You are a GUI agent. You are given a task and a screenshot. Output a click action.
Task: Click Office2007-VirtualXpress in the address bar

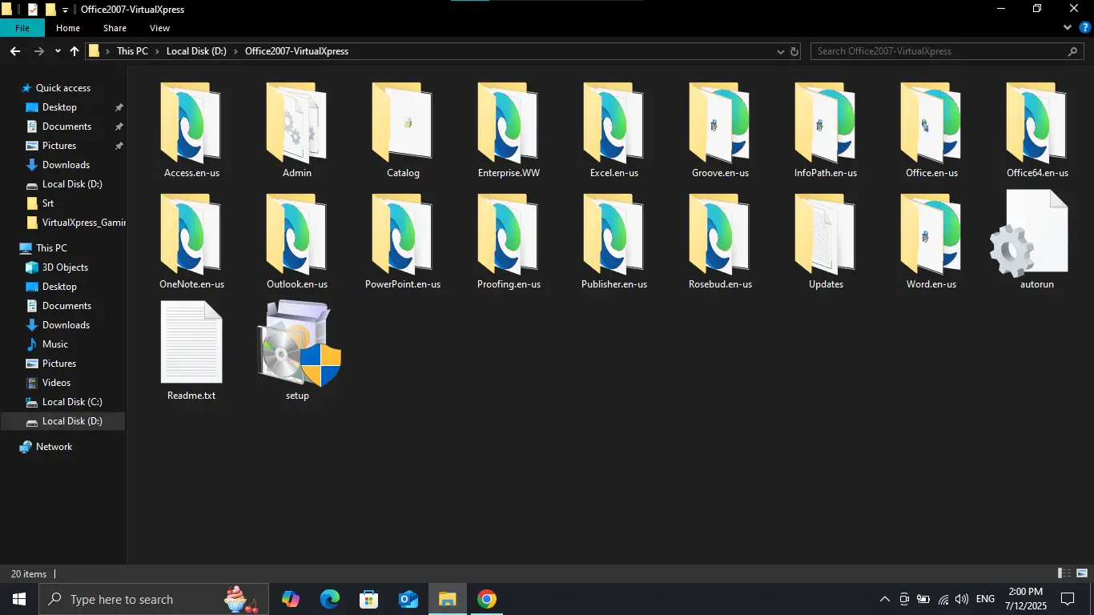point(296,51)
